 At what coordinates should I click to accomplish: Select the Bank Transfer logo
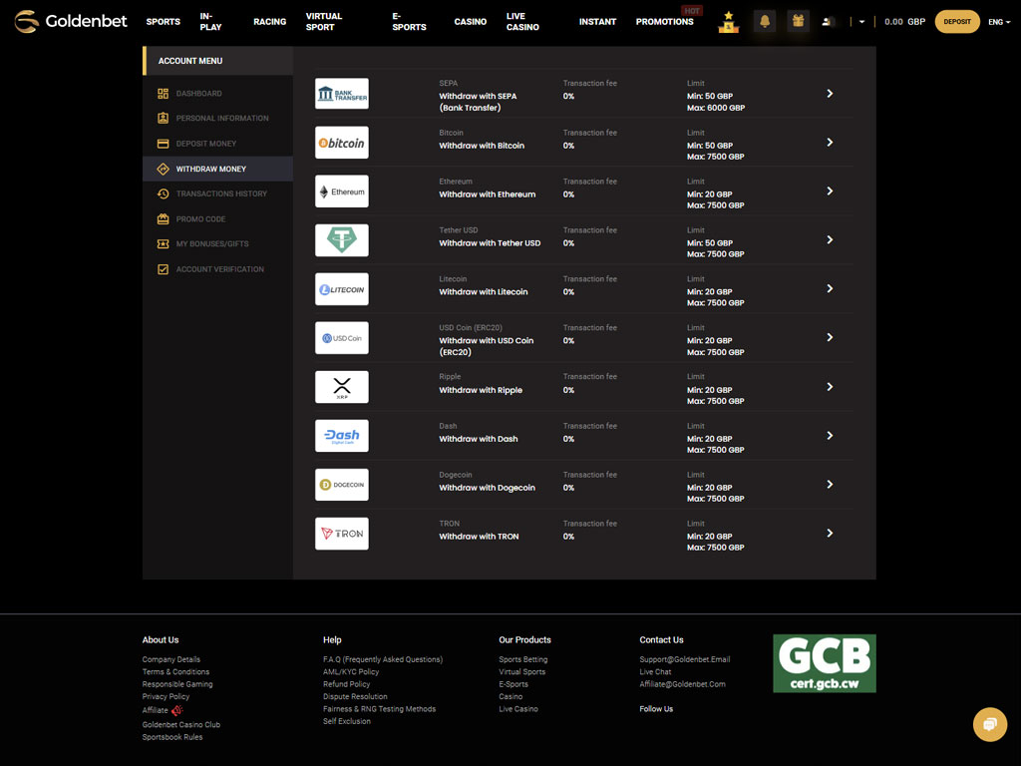click(x=342, y=94)
